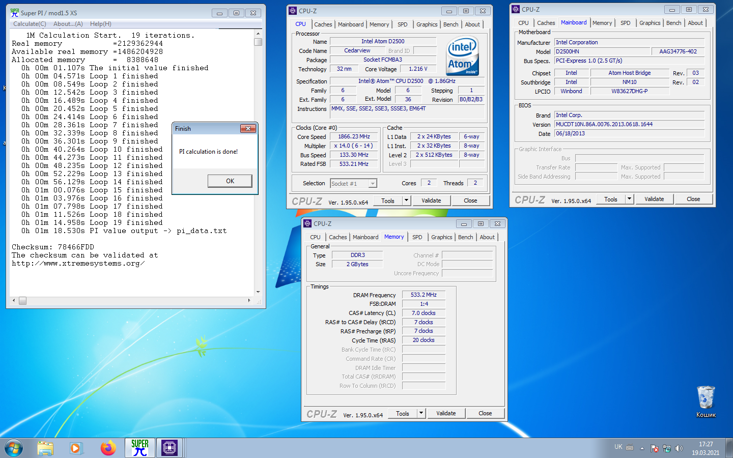Screen dimensions: 733x458
Task: Click Super PI horizontal scrollbar right arrow
Action: (249, 300)
